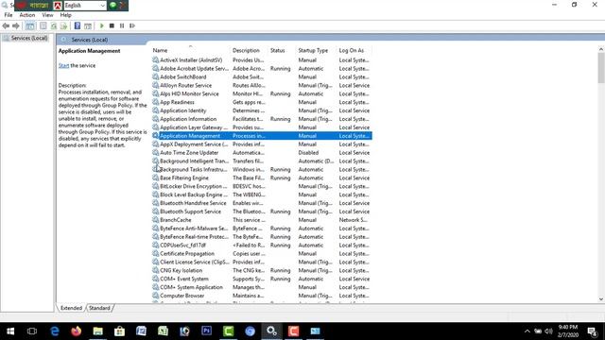This screenshot has width=605, height=340.
Task: Click the Back arrow in the toolbar
Action: click(6, 25)
